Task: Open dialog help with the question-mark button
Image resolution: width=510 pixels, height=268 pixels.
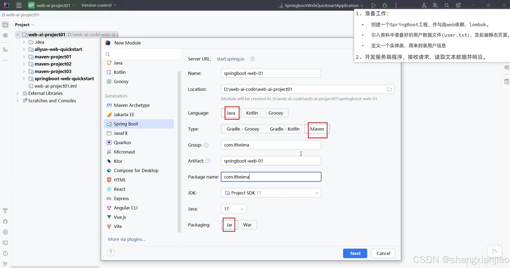Action: pos(111,252)
